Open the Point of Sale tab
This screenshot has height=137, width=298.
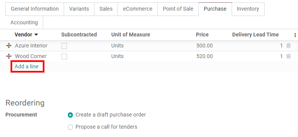tap(178, 9)
